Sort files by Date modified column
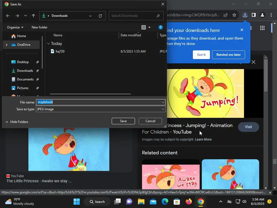The height and width of the screenshot is (208, 277). point(131,35)
